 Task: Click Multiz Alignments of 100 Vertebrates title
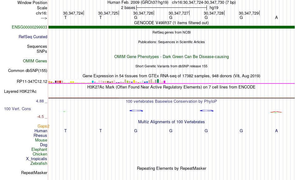click(x=171, y=122)
